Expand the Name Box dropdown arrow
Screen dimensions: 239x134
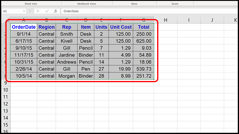click(x=24, y=11)
